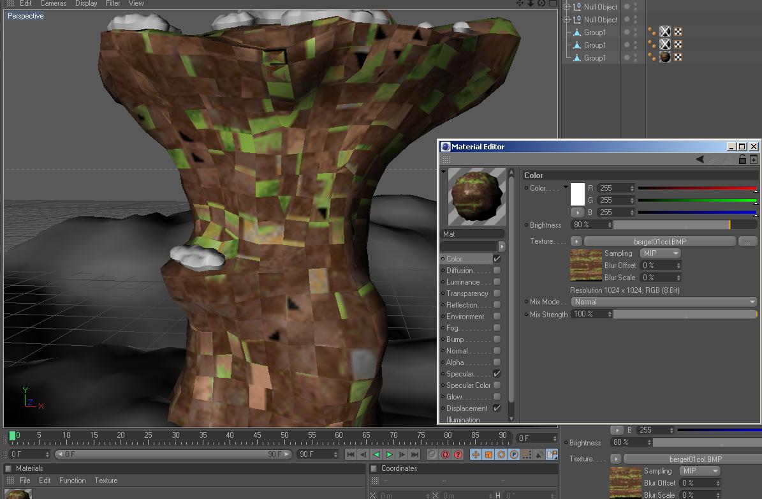The image size is (762, 499).
Task: Click the viewport move camera icon
Action: 520,3
